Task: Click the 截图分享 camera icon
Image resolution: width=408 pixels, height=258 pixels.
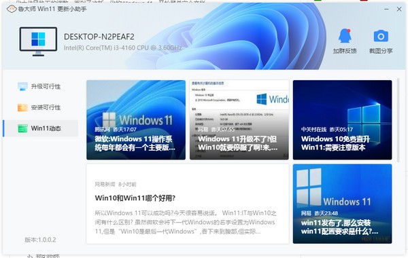Action: point(381,36)
